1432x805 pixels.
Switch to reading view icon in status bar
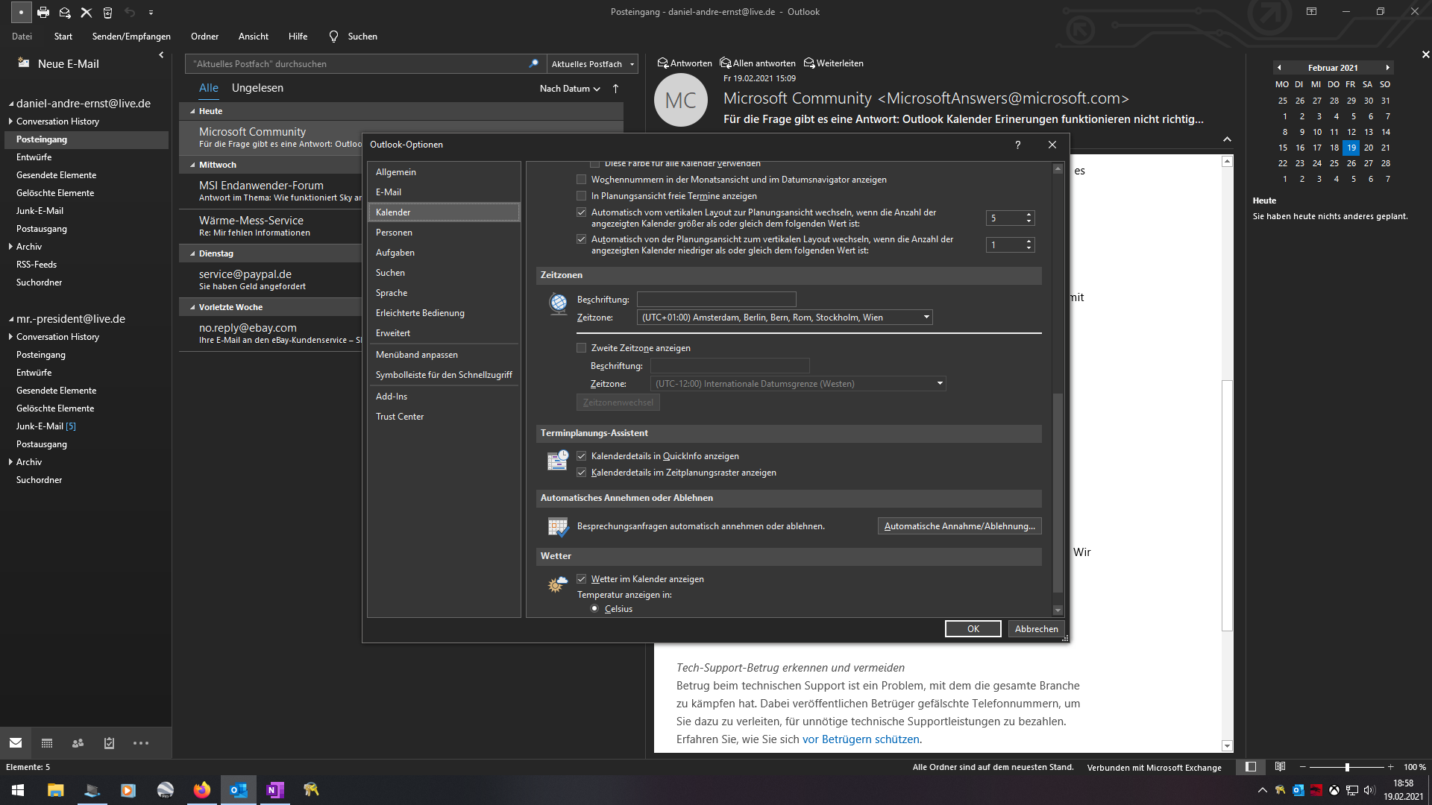1280,767
